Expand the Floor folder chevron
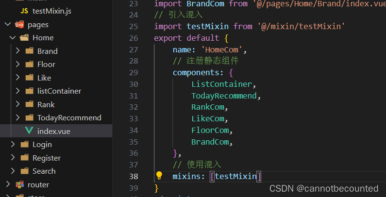 pos(17,64)
